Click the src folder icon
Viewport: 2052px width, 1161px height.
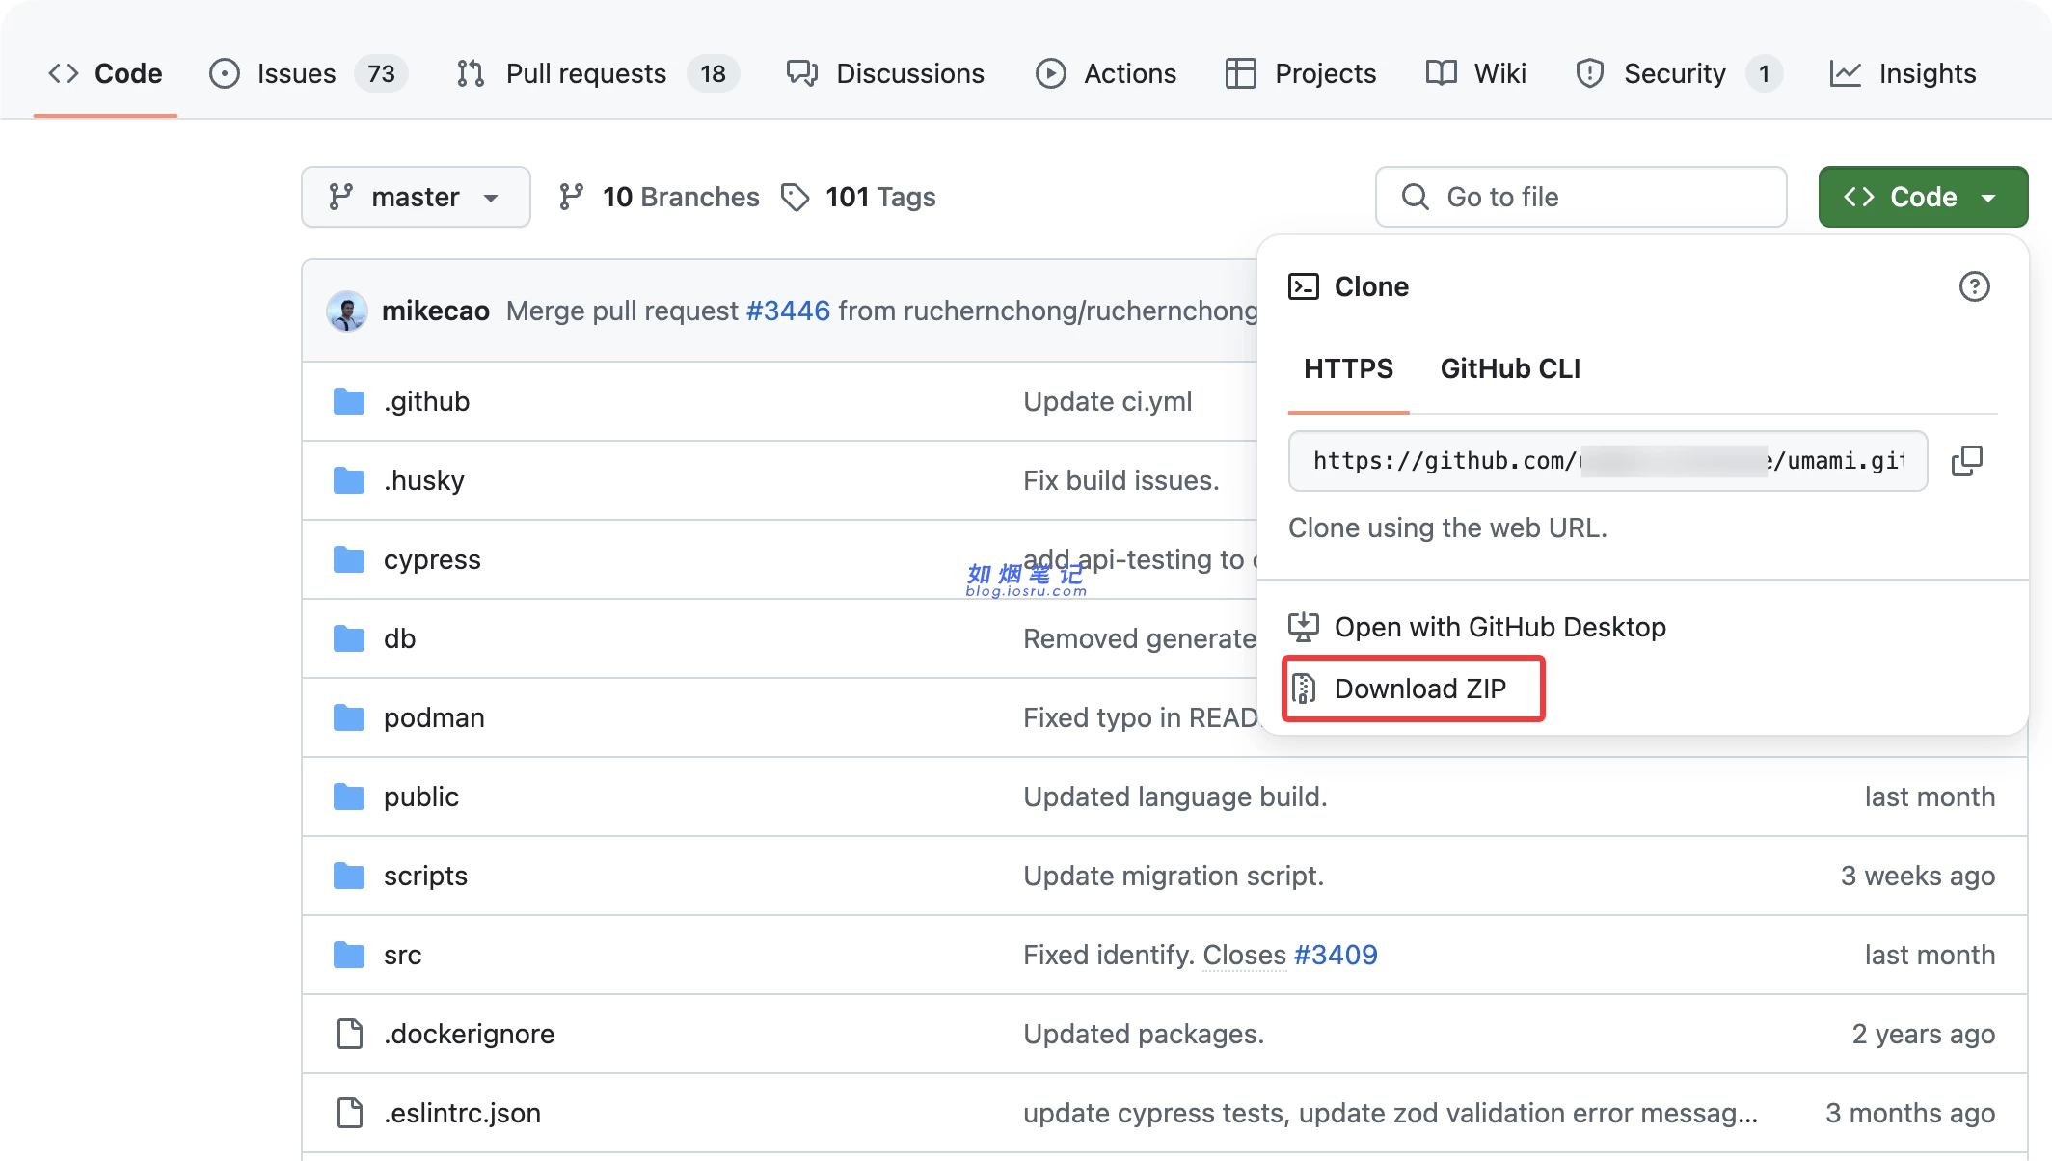pos(349,955)
